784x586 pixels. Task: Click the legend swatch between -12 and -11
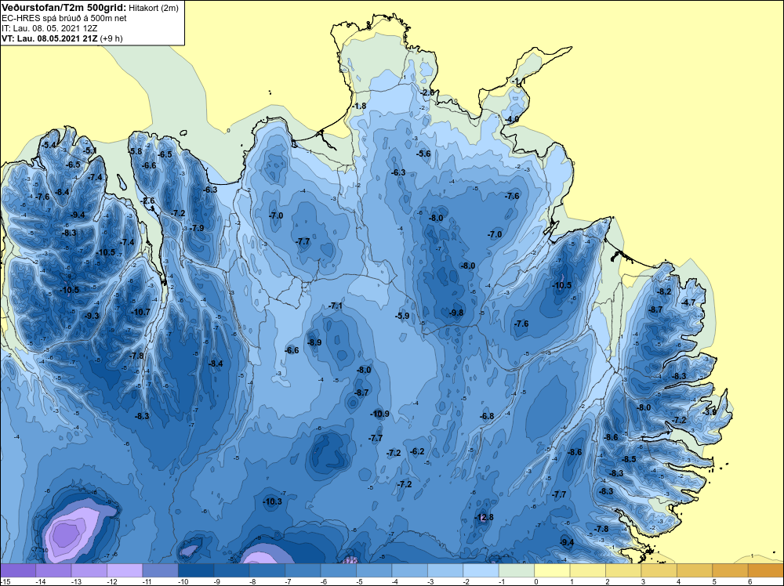[125, 570]
